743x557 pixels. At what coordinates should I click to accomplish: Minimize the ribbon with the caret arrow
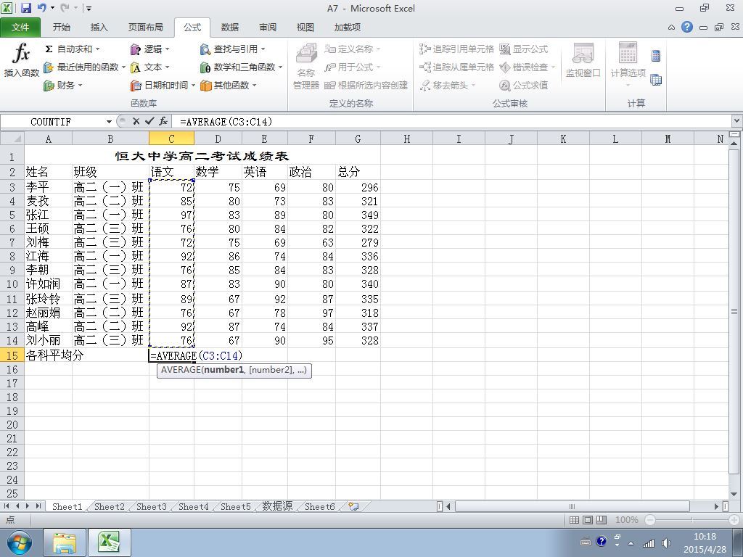pos(671,28)
